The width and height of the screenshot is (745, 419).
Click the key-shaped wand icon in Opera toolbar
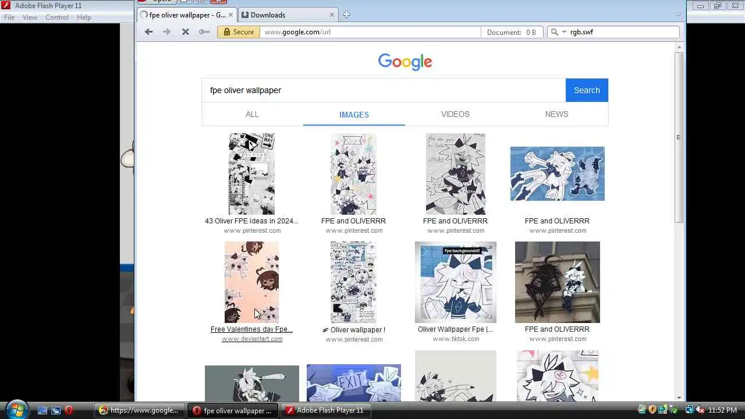click(204, 32)
